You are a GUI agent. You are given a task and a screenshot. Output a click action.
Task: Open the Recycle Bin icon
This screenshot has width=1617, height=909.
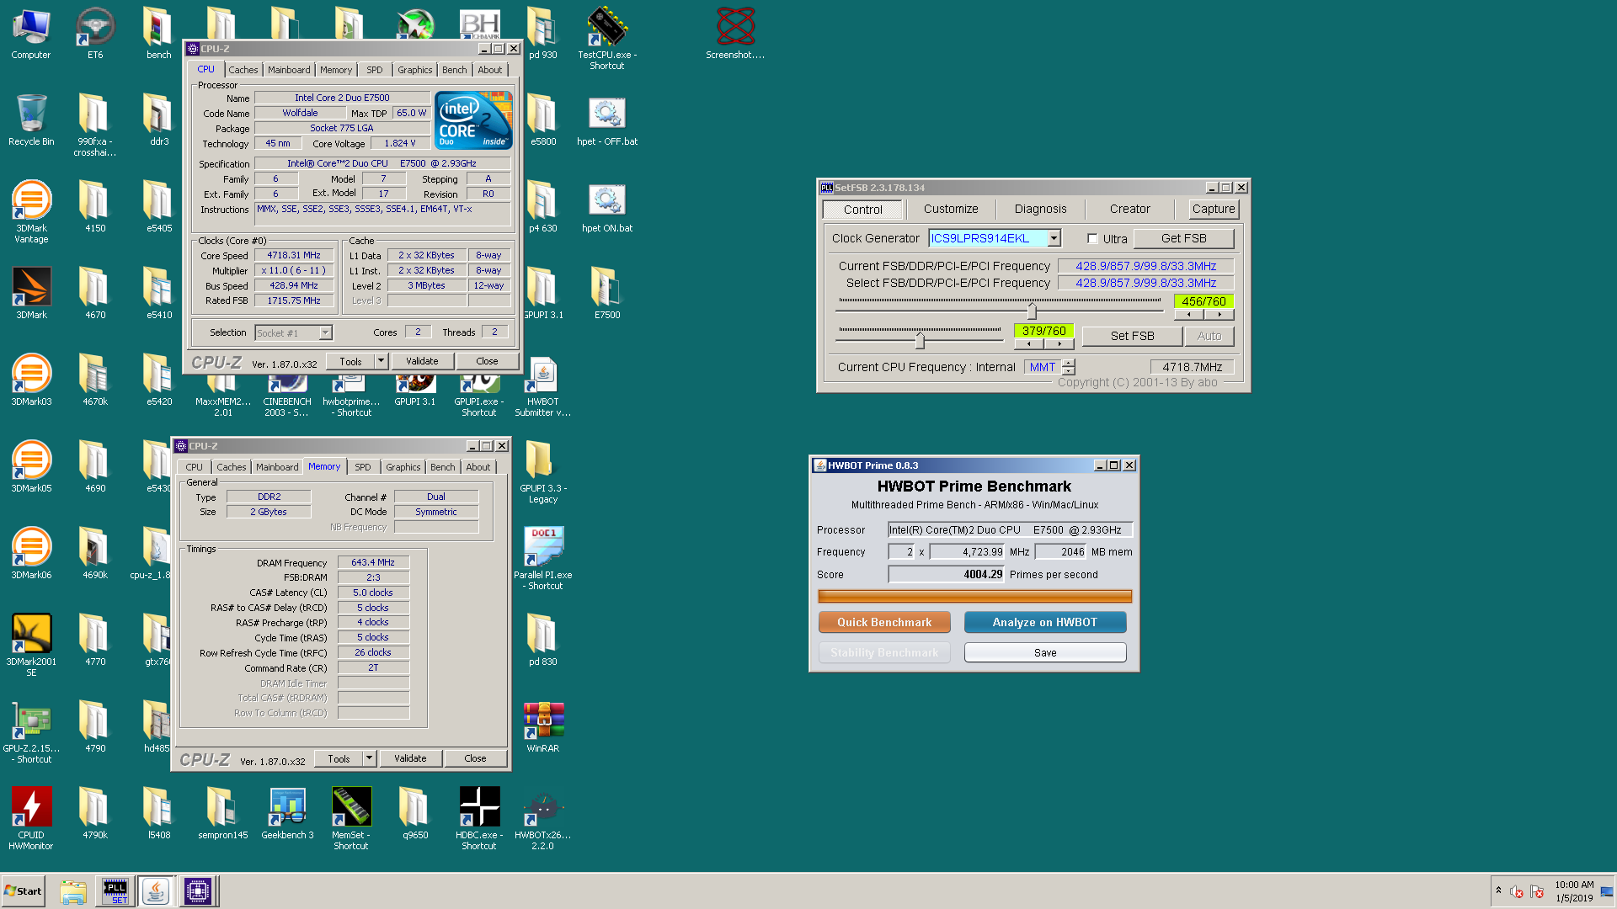tap(31, 120)
